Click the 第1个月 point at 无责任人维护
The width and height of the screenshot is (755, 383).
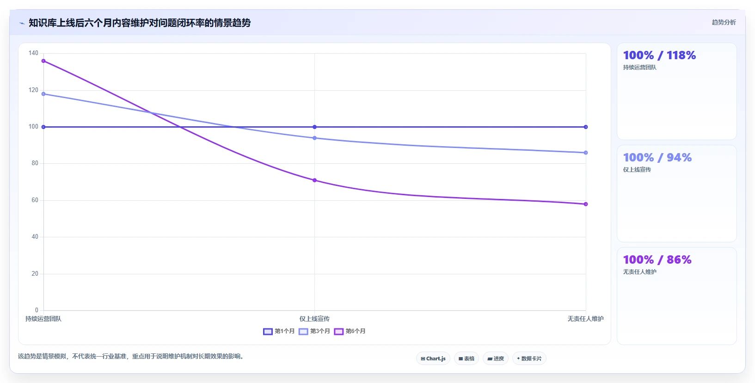pos(586,127)
